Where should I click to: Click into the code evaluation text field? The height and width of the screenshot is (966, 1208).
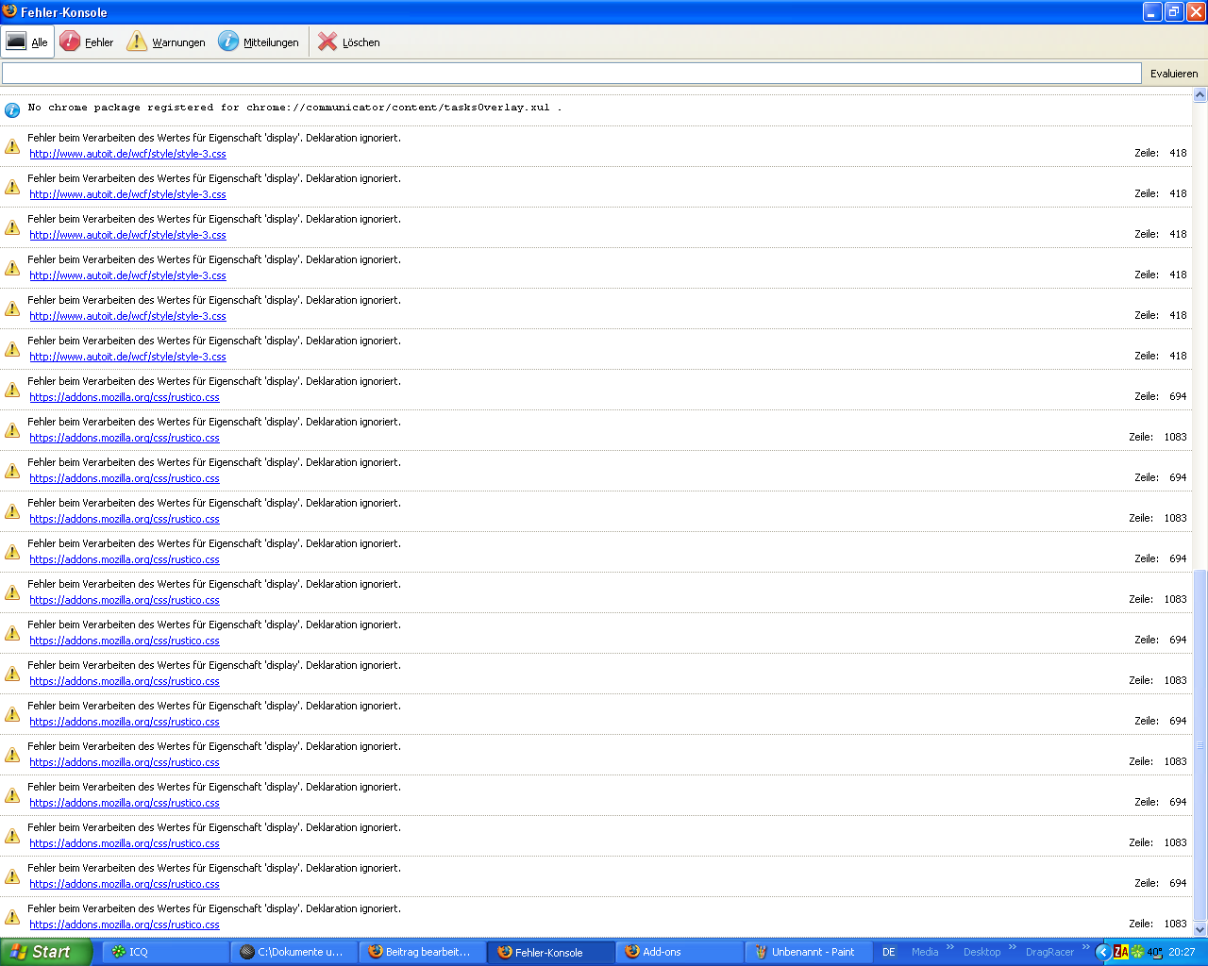[571, 74]
